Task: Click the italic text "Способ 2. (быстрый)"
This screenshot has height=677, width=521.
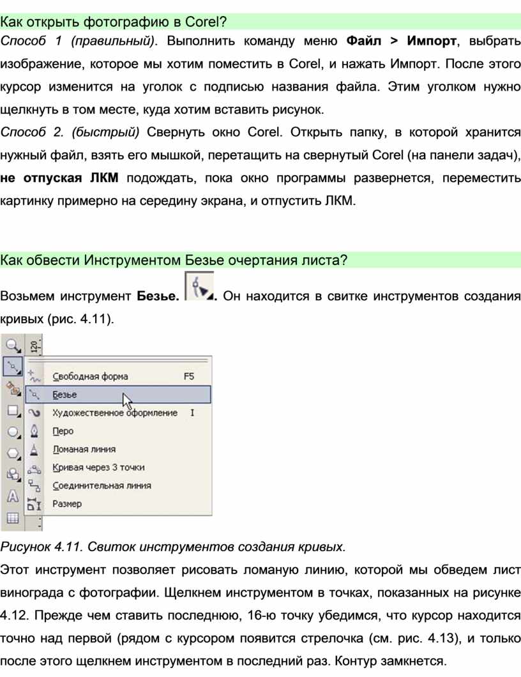Action: point(70,132)
